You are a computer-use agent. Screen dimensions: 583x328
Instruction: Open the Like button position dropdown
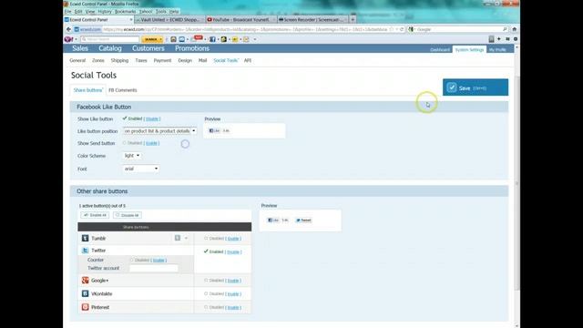point(159,131)
